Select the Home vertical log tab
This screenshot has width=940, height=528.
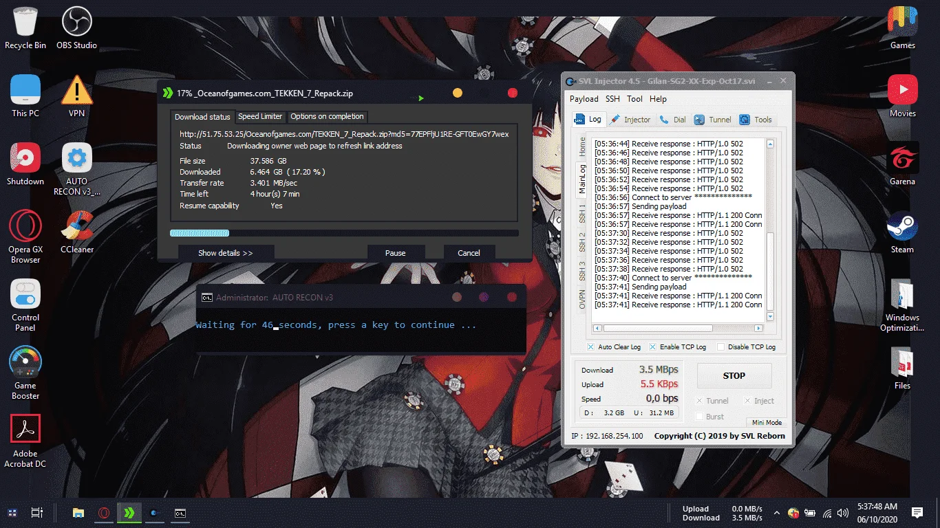point(582,146)
